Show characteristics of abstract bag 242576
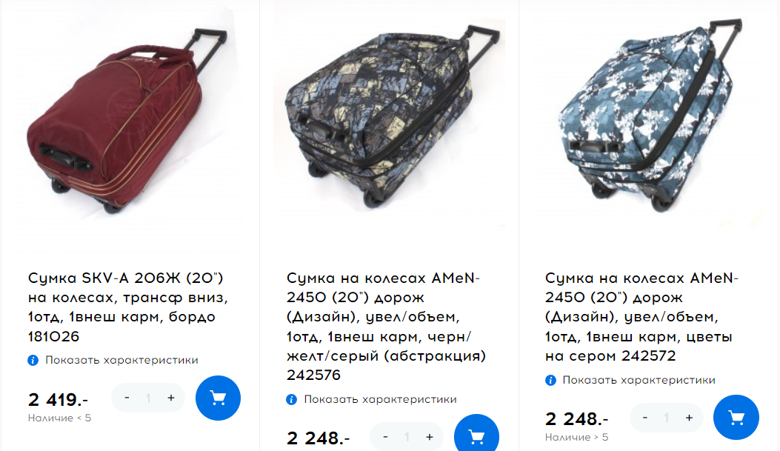 (x=381, y=399)
